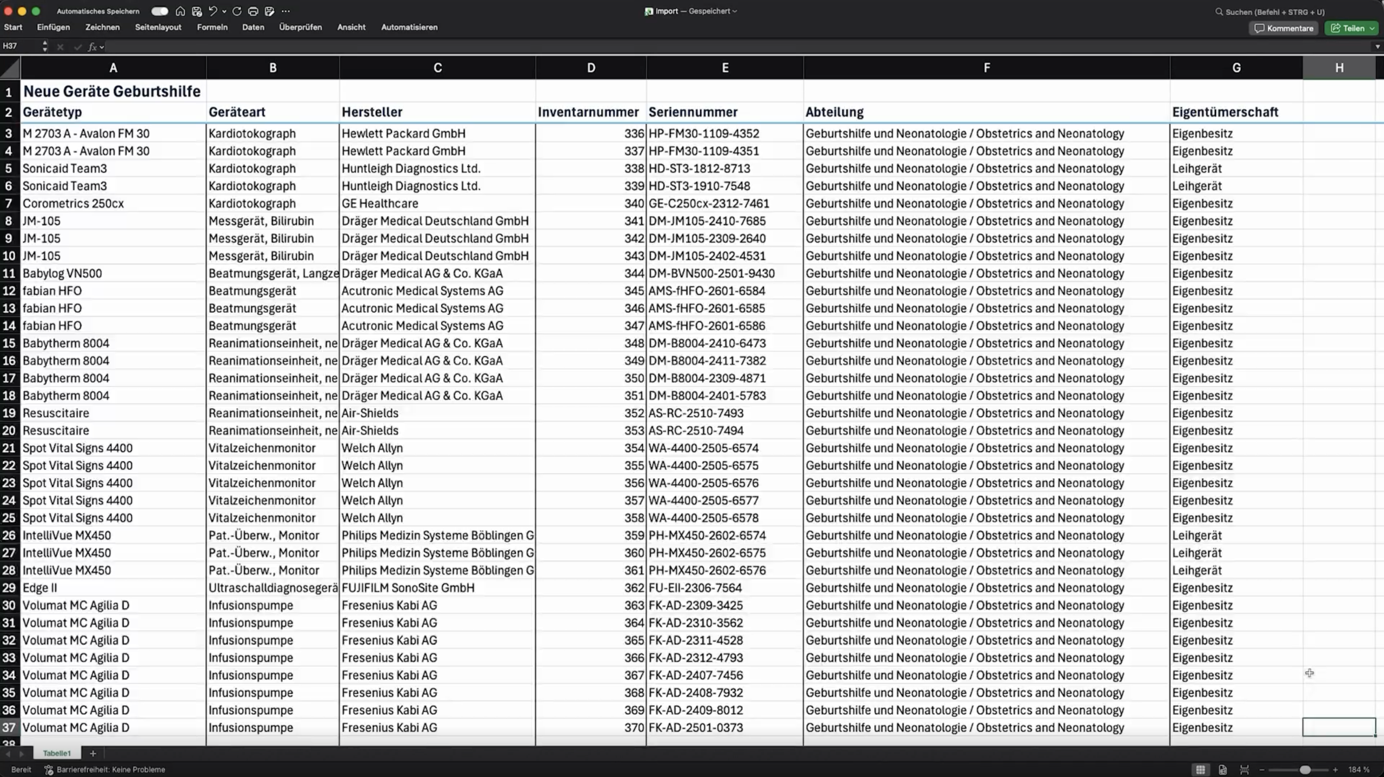
Task: Open the Einfügen ribbon tab
Action: click(x=54, y=27)
